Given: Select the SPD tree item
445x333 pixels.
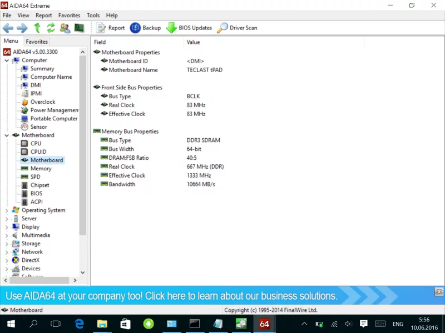Looking at the screenshot, I should click(35, 176).
